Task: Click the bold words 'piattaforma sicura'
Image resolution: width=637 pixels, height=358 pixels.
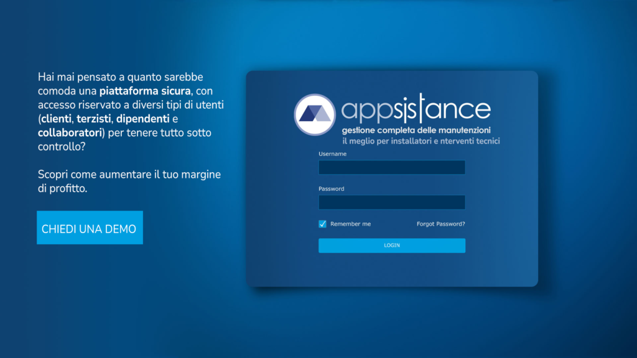Action: coord(145,91)
